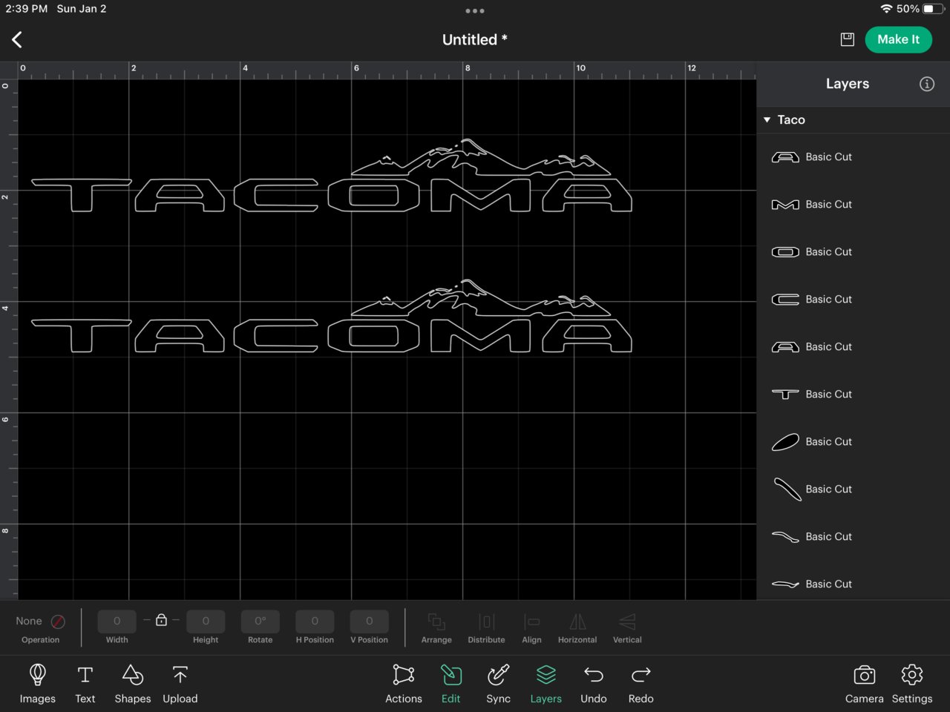Open the Distribute options
This screenshot has width=950, height=712.
486,627
